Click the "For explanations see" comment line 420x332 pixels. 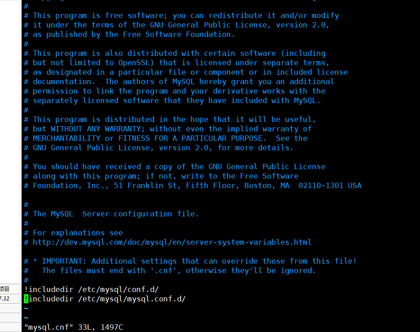(78, 233)
